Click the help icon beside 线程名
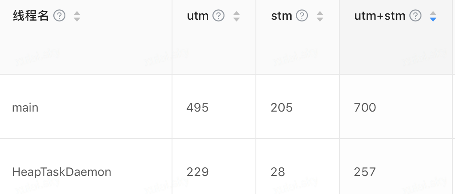The image size is (455, 194). 59,16
